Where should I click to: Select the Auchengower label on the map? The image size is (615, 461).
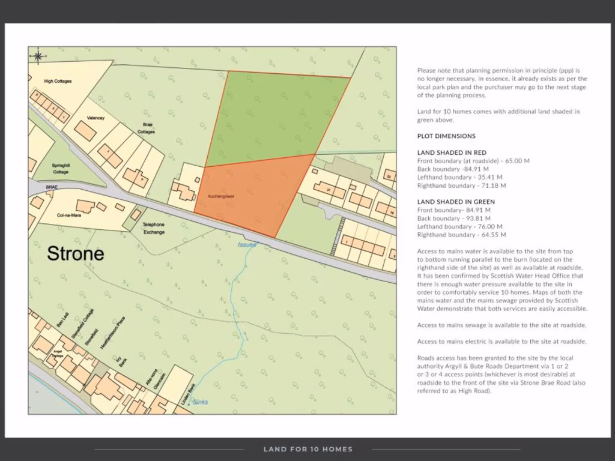(x=220, y=196)
